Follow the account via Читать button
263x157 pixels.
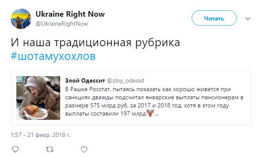tap(214, 18)
